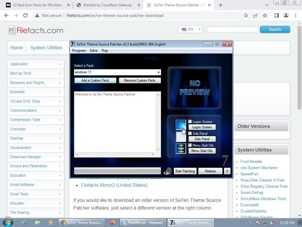Click the Se7en Theme Source Patcher title icon
The height and width of the screenshot is (227, 302).
(x=73, y=44)
